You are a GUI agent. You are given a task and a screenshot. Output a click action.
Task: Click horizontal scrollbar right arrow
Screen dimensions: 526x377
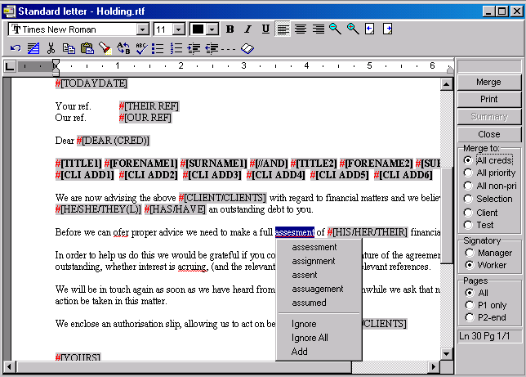click(434, 366)
